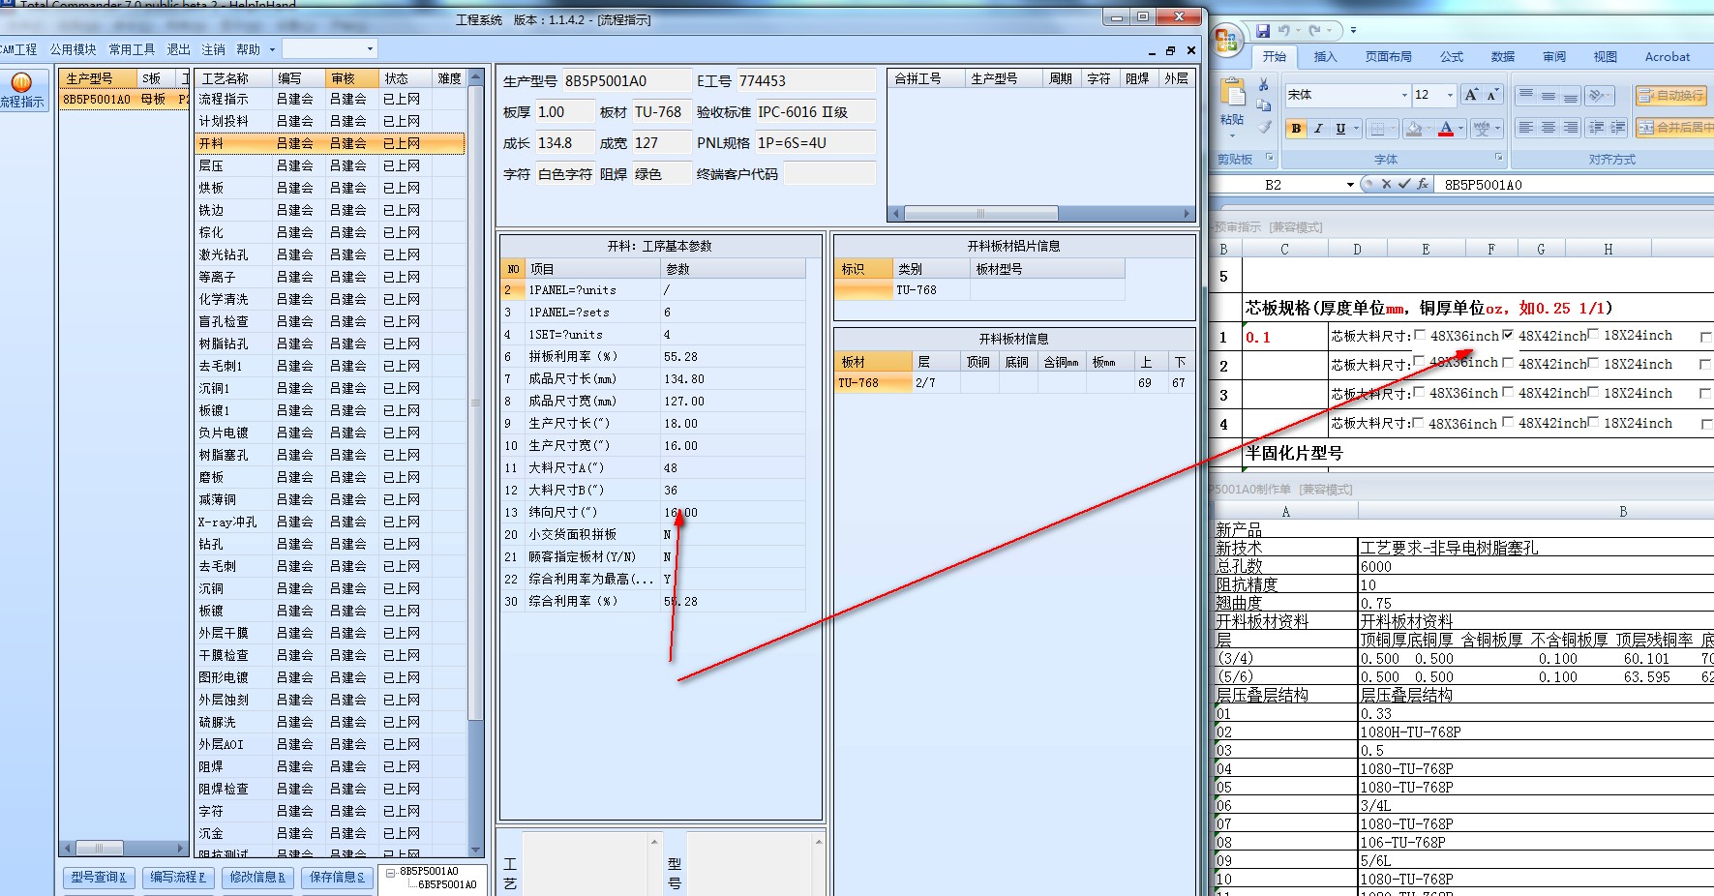The image size is (1714, 896).
Task: Click the fill color paint bucket
Action: point(1414,129)
